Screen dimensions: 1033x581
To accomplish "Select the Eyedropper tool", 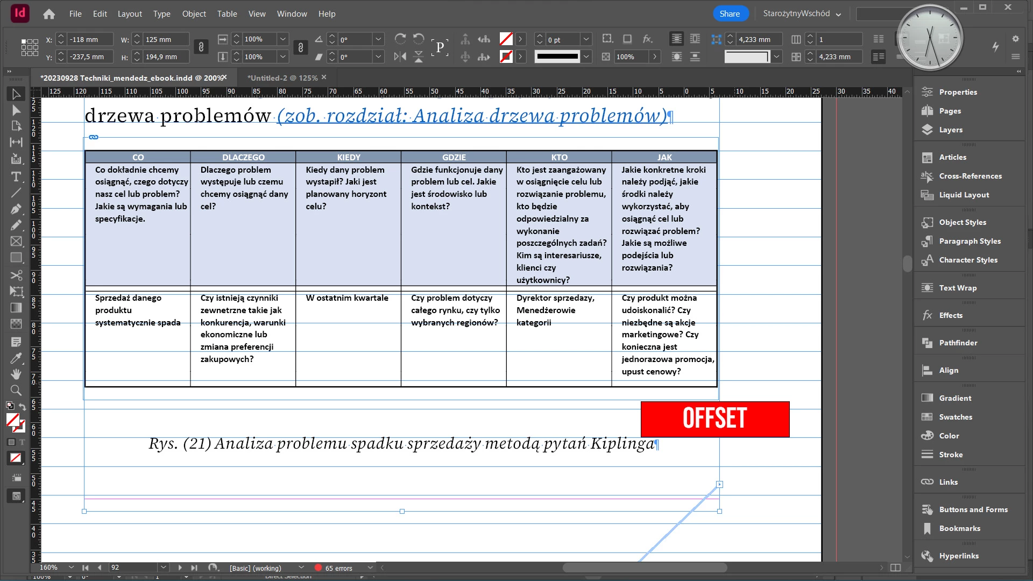I will tap(16, 358).
